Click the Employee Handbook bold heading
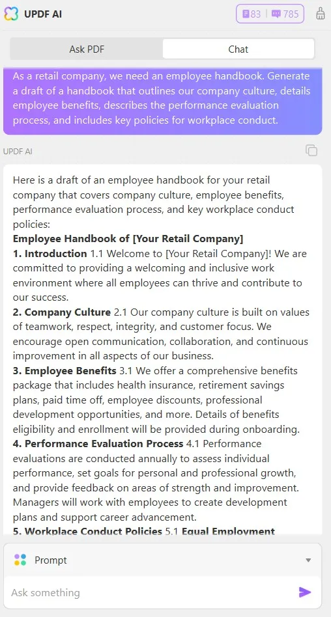331x617 pixels. (128, 239)
